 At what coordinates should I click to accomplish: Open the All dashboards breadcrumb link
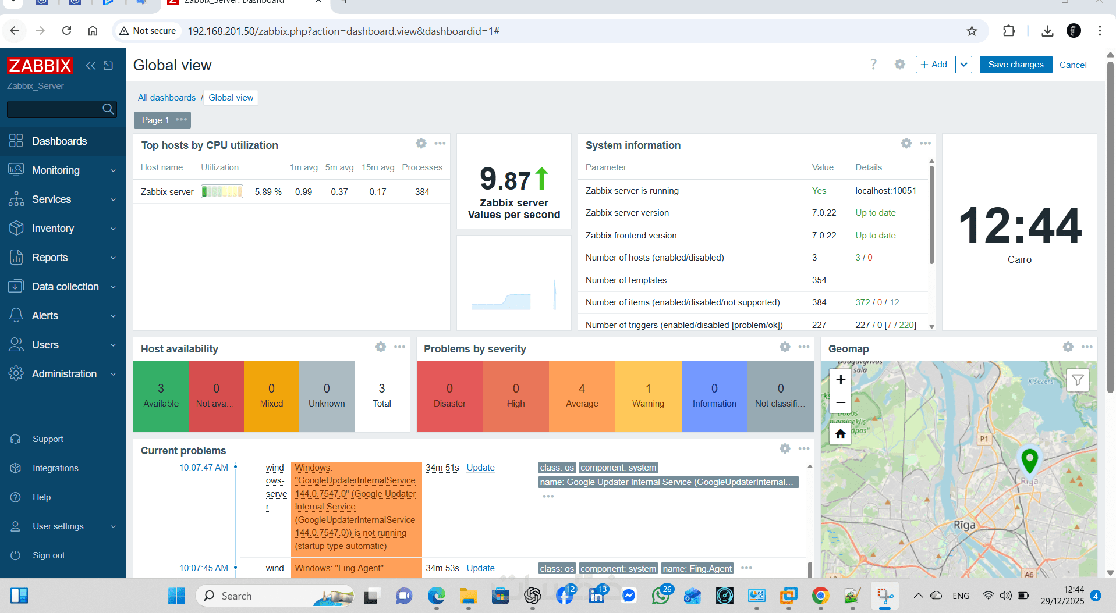167,98
